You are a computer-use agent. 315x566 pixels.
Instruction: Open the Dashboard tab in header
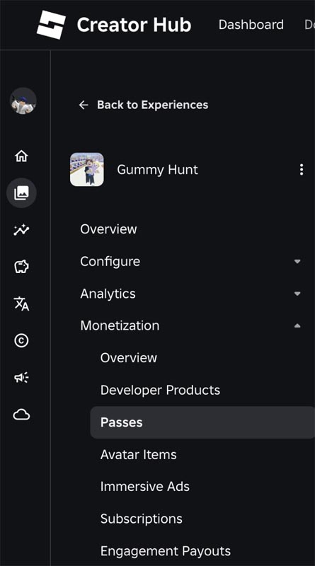pos(251,25)
